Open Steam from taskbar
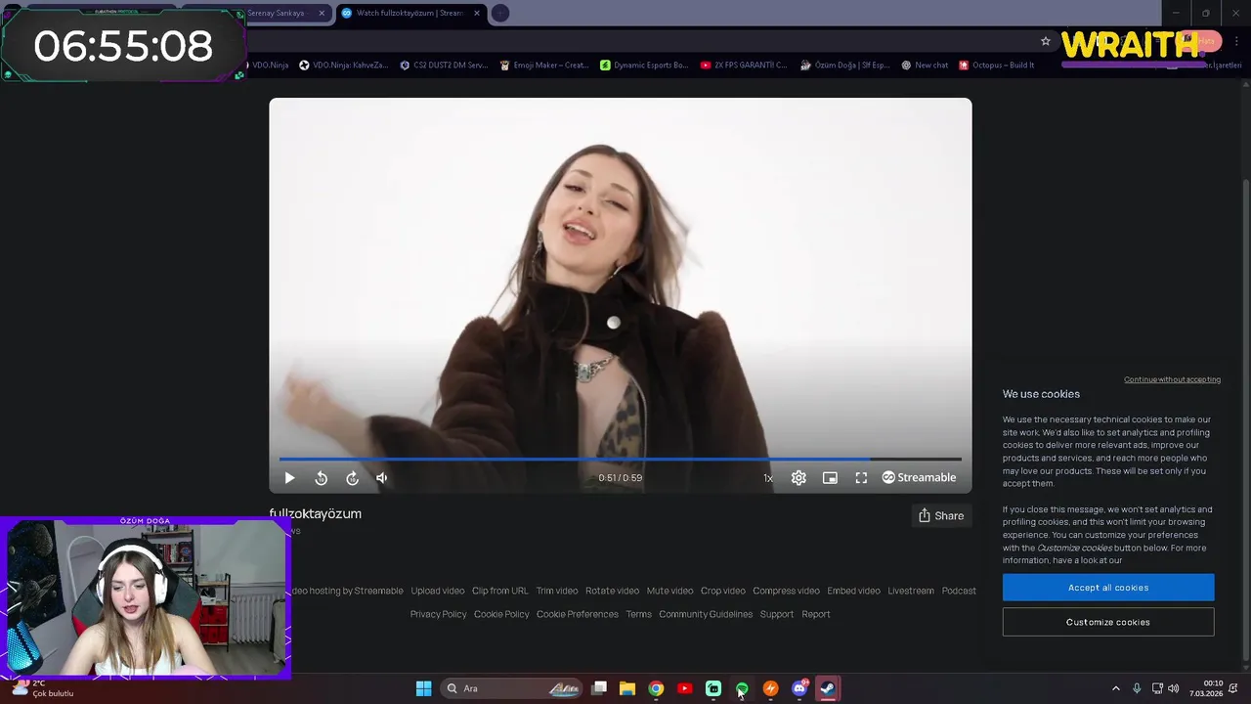This screenshot has height=704, width=1251. coord(828,688)
